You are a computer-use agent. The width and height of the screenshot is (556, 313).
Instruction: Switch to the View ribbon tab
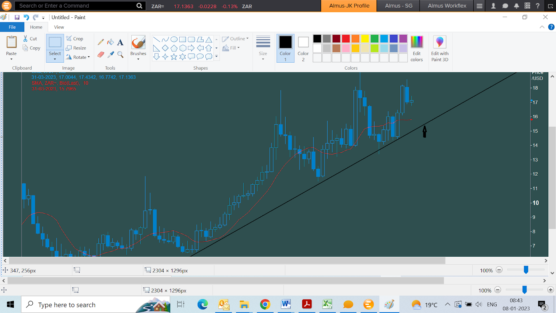pyautogui.click(x=59, y=27)
